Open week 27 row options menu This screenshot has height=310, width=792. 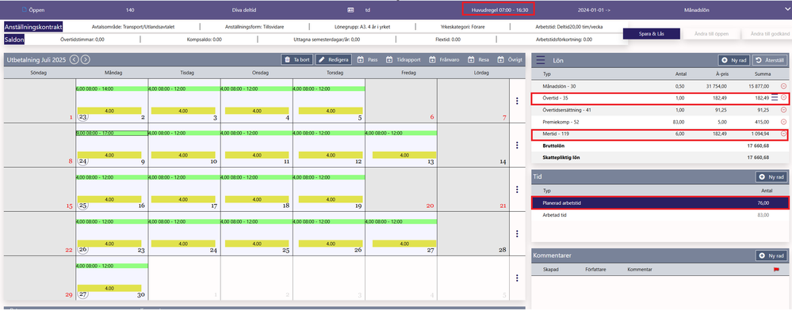tap(517, 278)
